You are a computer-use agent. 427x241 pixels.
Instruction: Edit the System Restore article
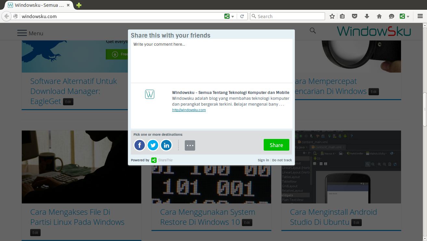(x=247, y=223)
